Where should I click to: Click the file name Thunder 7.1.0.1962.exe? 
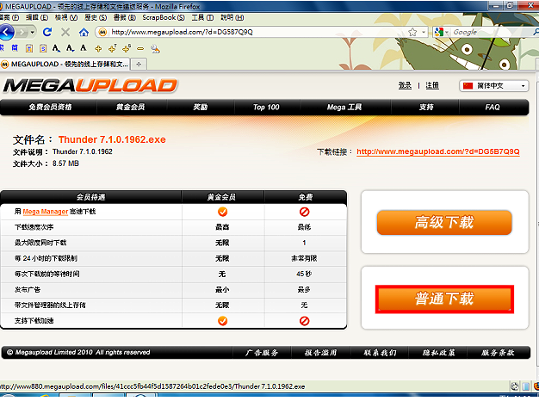point(112,139)
